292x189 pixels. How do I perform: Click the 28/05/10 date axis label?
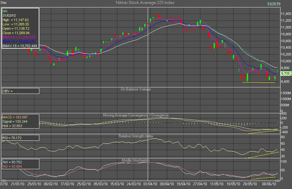coord(250,184)
